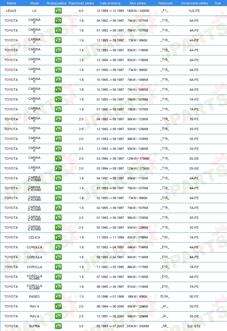This screenshot has height=331, width=227.
Task: Click production years 11.1993 -> 11.1999
Action: pos(110,237)
